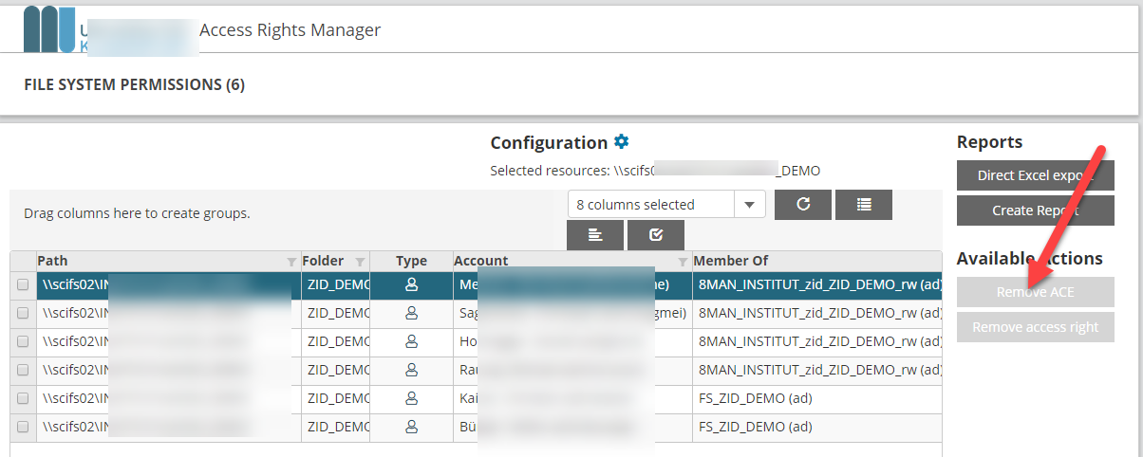Click the checkmark box icon button
Screen dimensions: 1143x457
[x=656, y=235]
